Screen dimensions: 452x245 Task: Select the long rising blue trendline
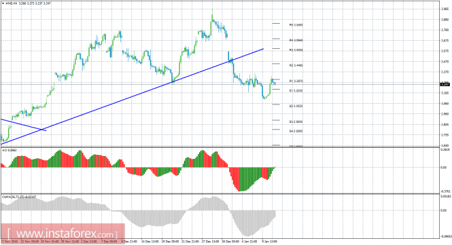[132, 96]
